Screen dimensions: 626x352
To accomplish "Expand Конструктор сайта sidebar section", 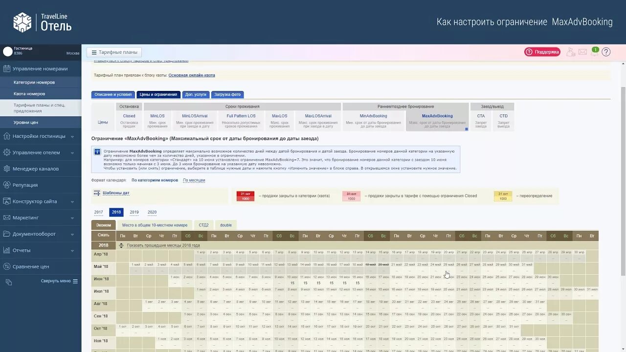I will pos(41,201).
